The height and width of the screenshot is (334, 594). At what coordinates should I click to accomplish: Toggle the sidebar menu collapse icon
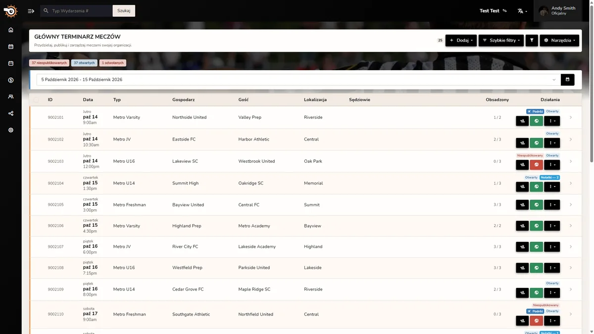(31, 11)
